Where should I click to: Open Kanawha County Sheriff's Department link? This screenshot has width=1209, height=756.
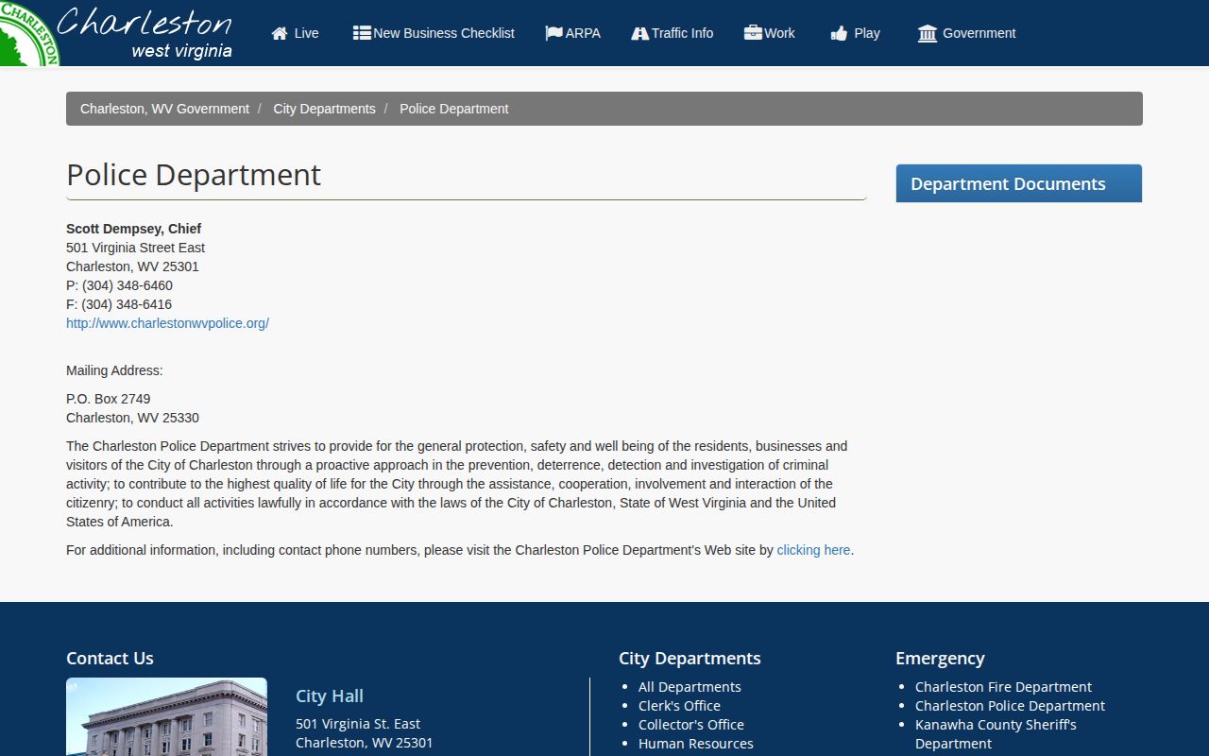(996, 734)
